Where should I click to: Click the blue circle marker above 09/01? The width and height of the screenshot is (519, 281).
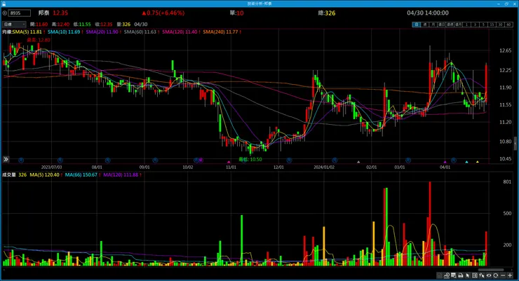click(x=155, y=160)
